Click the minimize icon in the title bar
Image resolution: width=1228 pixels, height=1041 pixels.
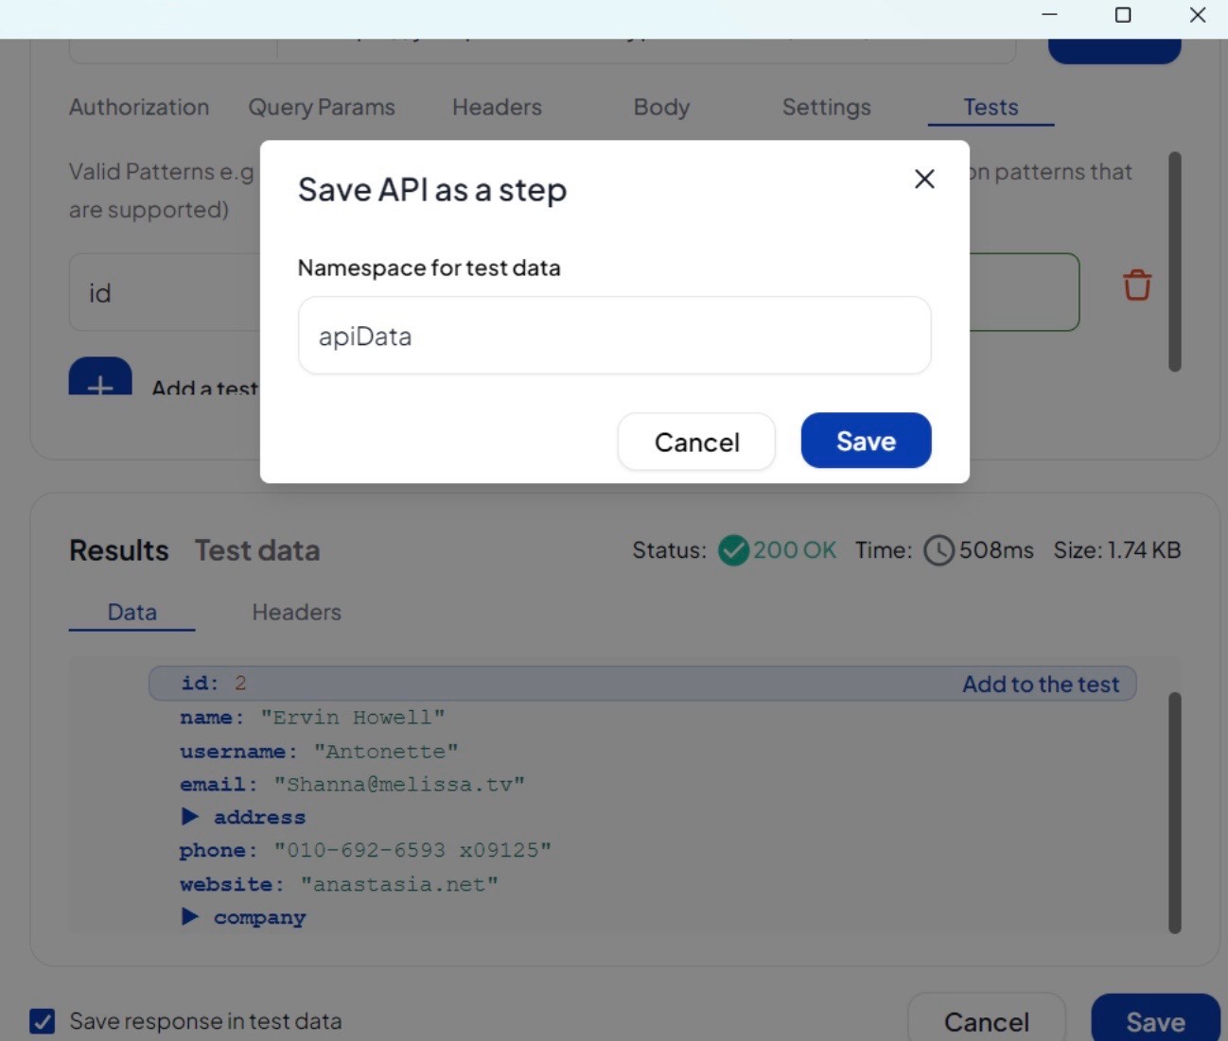click(x=1047, y=15)
